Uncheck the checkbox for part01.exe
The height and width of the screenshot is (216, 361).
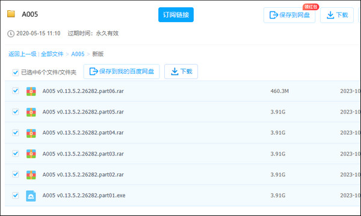(16, 196)
